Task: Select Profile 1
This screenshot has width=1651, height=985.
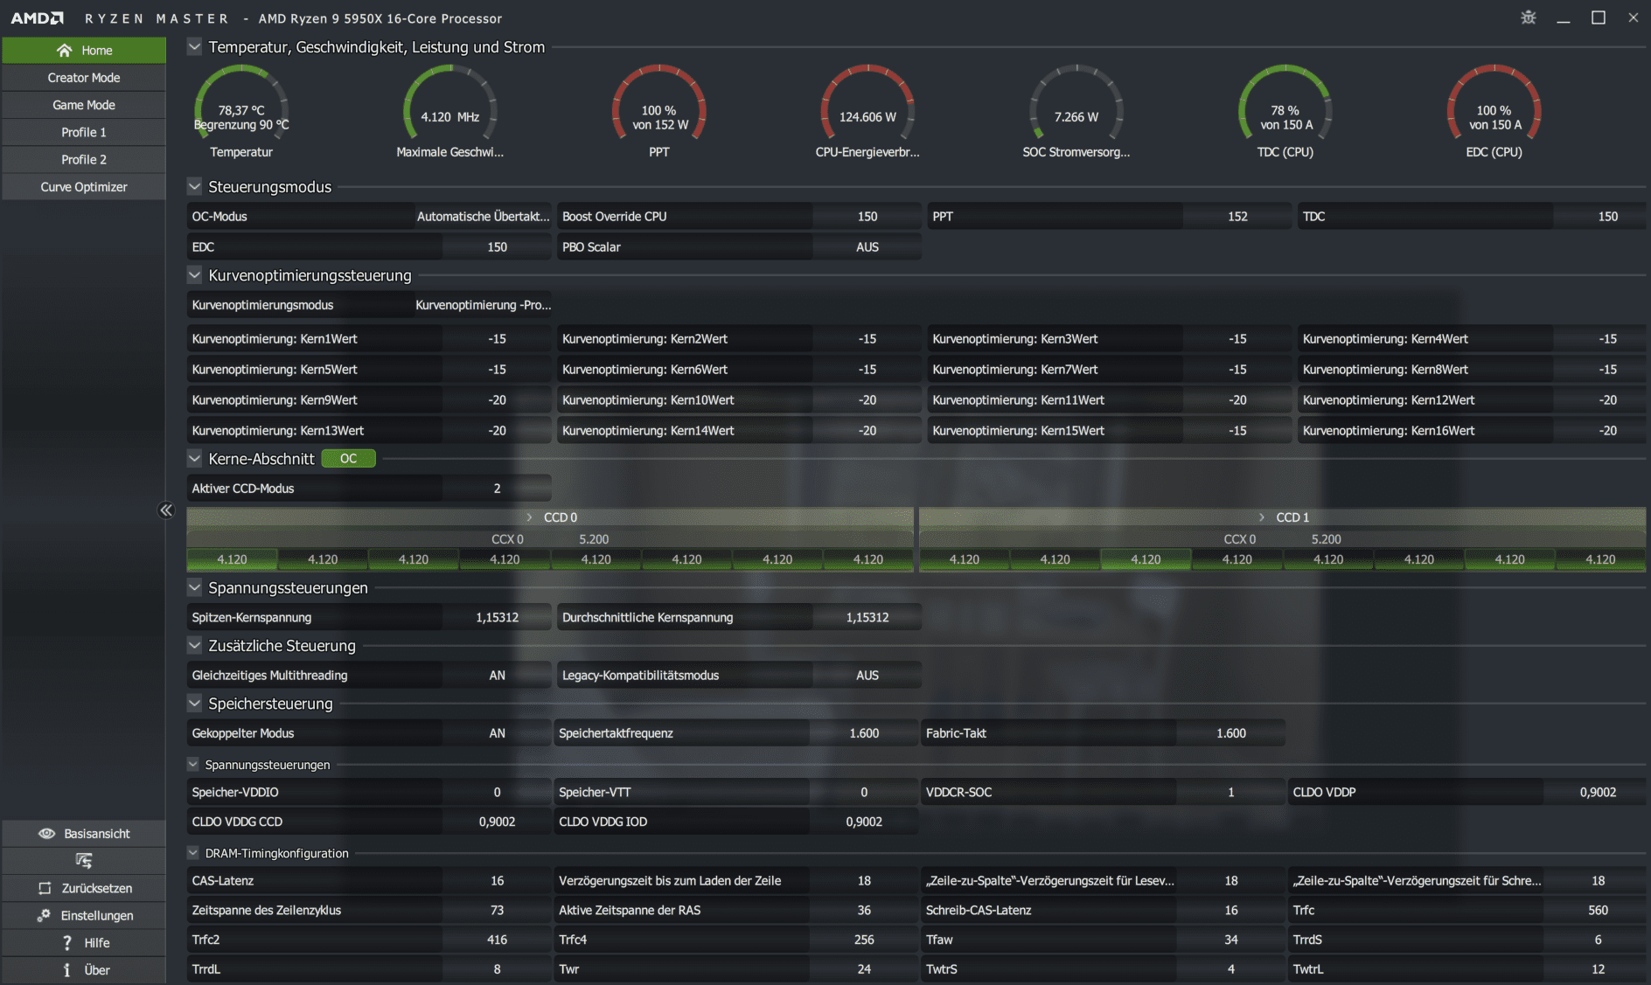Action: click(x=84, y=132)
